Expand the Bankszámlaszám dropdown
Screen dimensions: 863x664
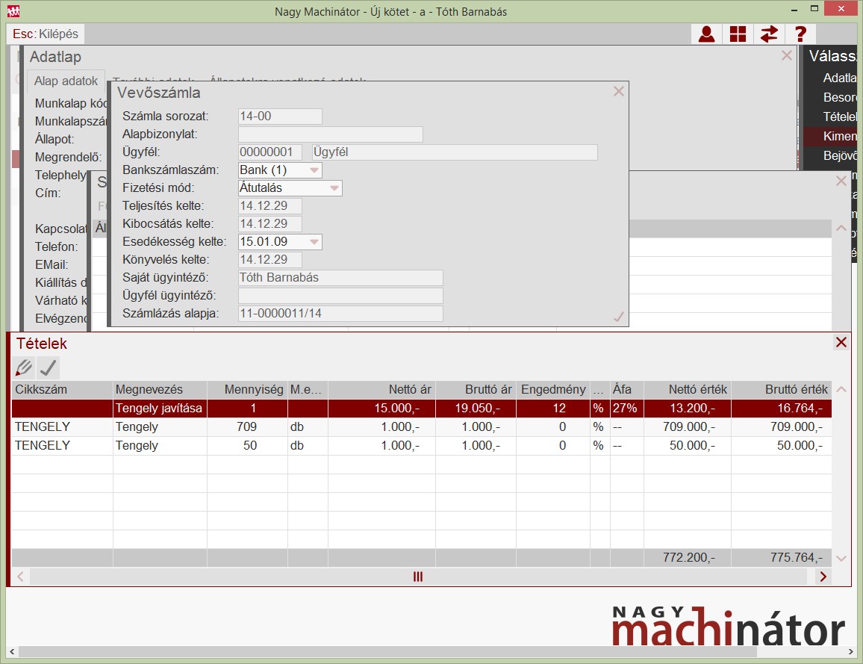point(314,170)
